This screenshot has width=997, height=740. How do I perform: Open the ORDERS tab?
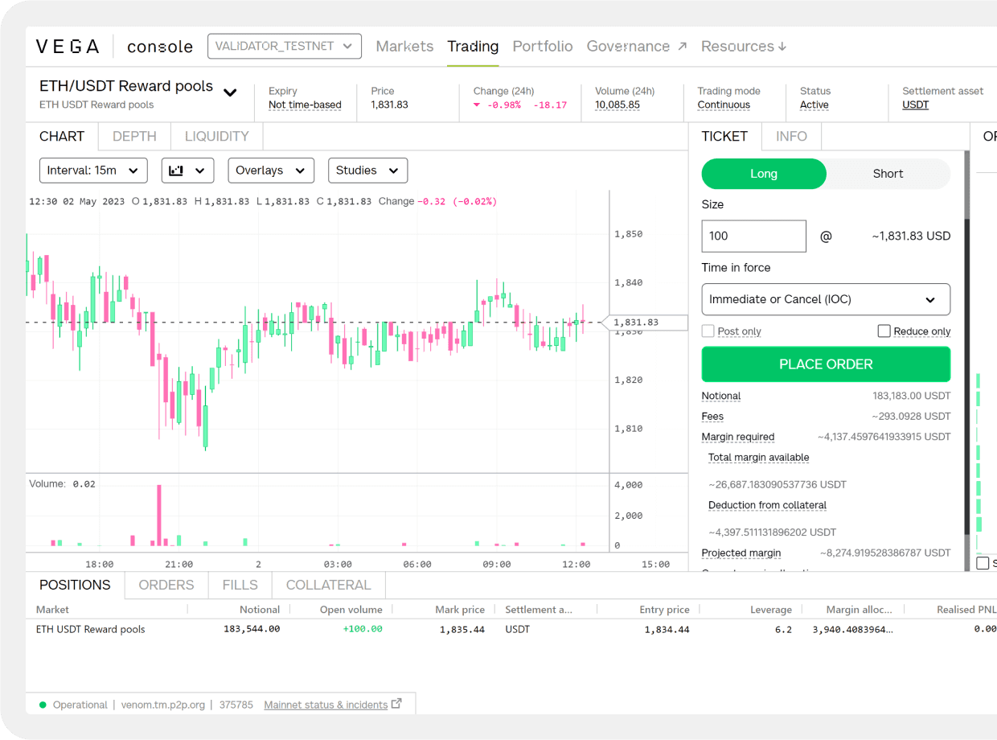pos(166,585)
